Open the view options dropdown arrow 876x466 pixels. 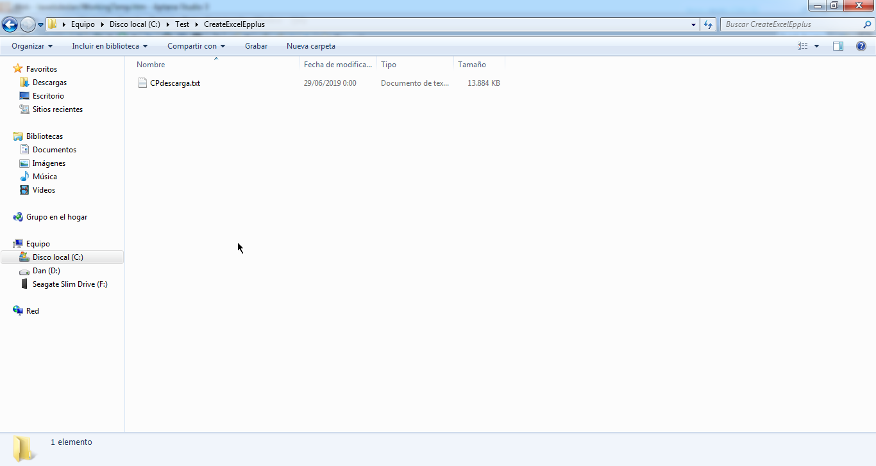click(x=816, y=46)
